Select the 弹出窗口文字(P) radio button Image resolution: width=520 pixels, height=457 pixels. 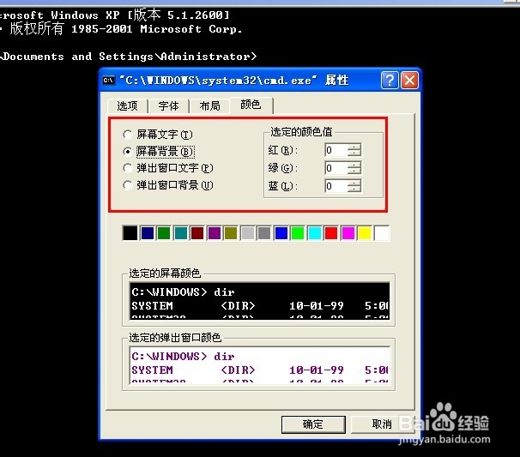point(127,168)
